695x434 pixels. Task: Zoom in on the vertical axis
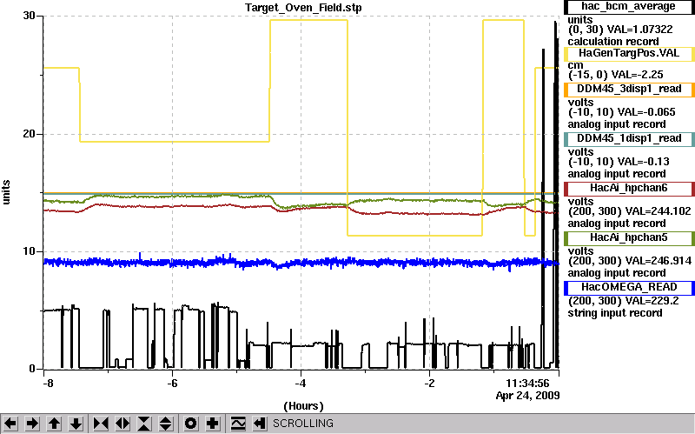click(144, 424)
